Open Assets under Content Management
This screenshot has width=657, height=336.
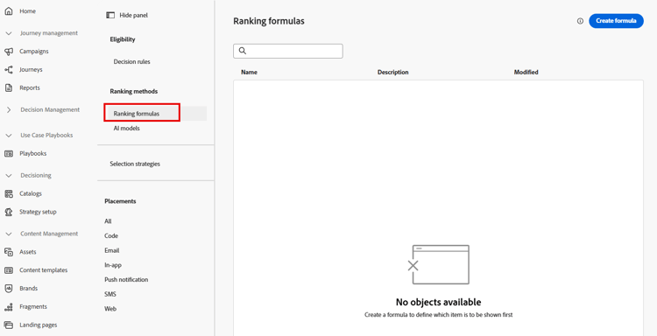click(x=28, y=252)
